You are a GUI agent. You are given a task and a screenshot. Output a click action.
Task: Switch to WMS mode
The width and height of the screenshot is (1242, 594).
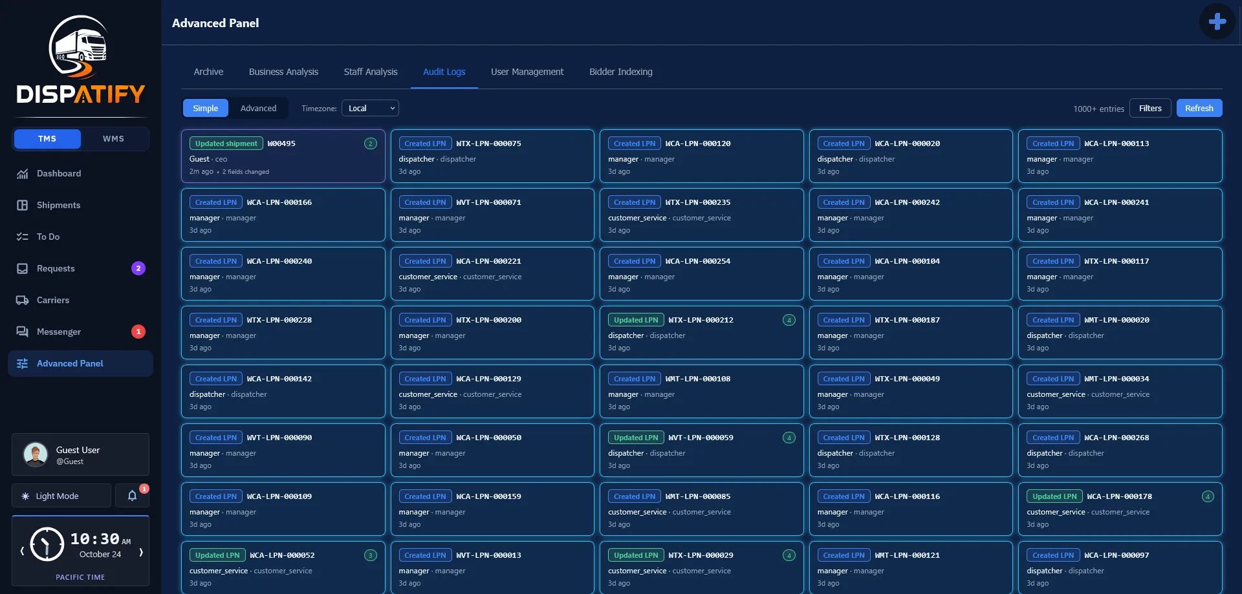coord(114,139)
